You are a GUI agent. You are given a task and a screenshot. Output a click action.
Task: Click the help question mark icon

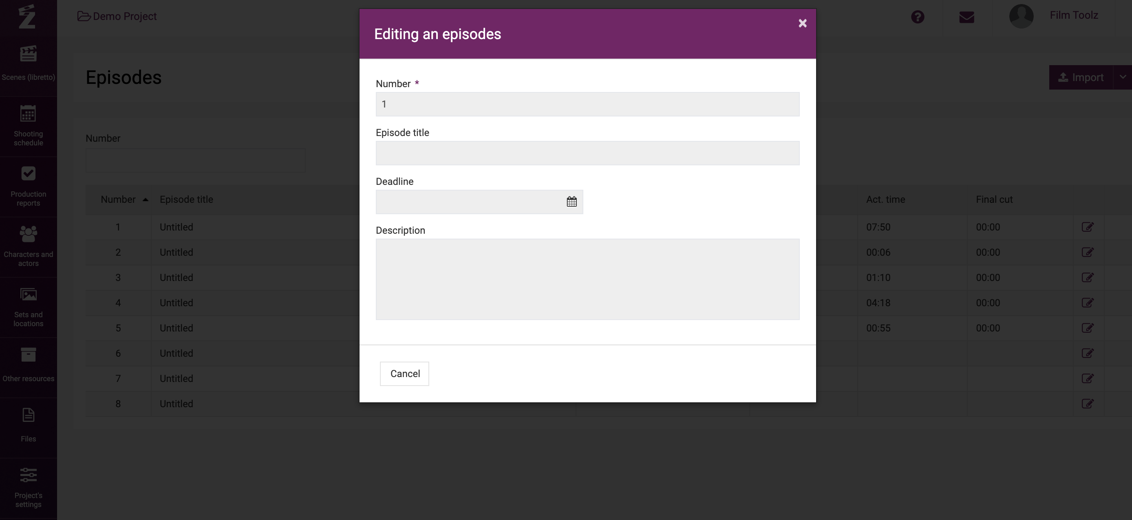tap(918, 17)
